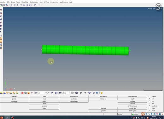Viewport: 164px width, 119px height.
Task: Click the Model field in status bar
Action: pyautogui.click(x=124, y=114)
